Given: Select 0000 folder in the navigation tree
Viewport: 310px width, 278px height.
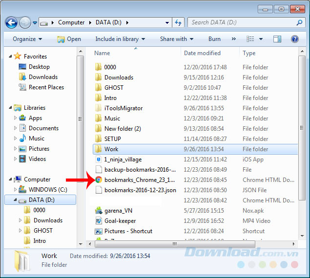Looking at the screenshot, I should point(39,210).
